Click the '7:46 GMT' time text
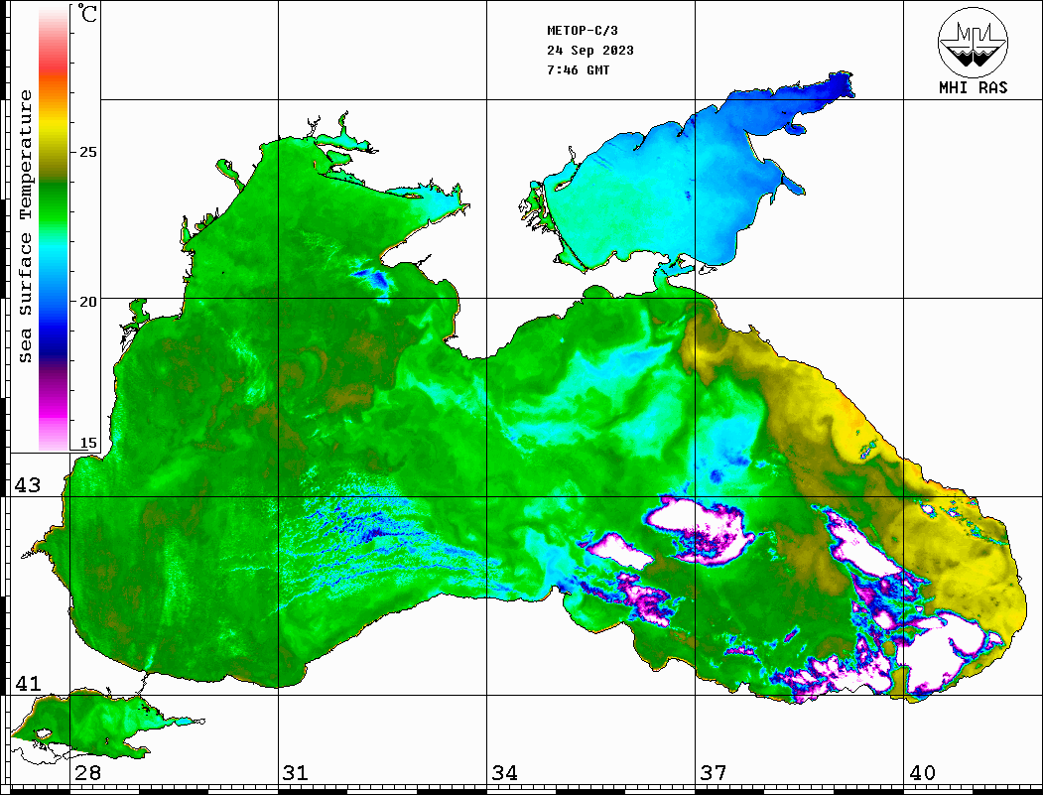Screen dimensions: 1043x795 (x=578, y=69)
